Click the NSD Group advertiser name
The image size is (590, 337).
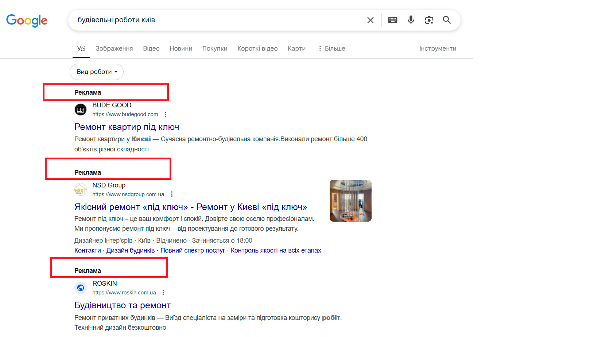[x=109, y=185]
